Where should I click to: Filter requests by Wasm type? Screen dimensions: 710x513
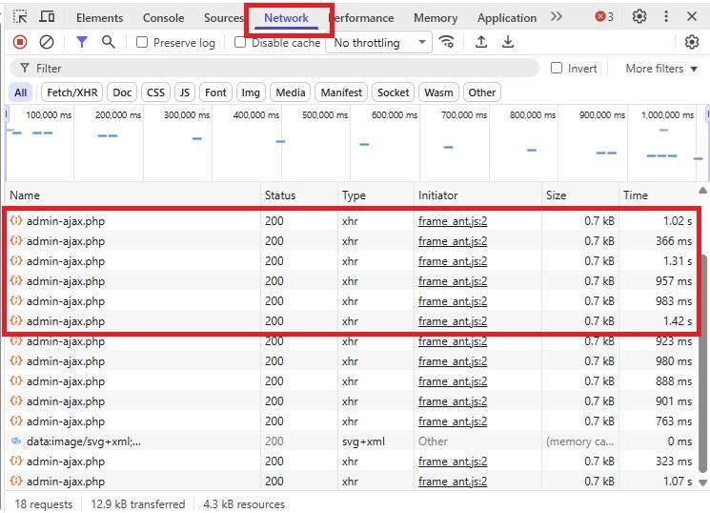point(438,92)
